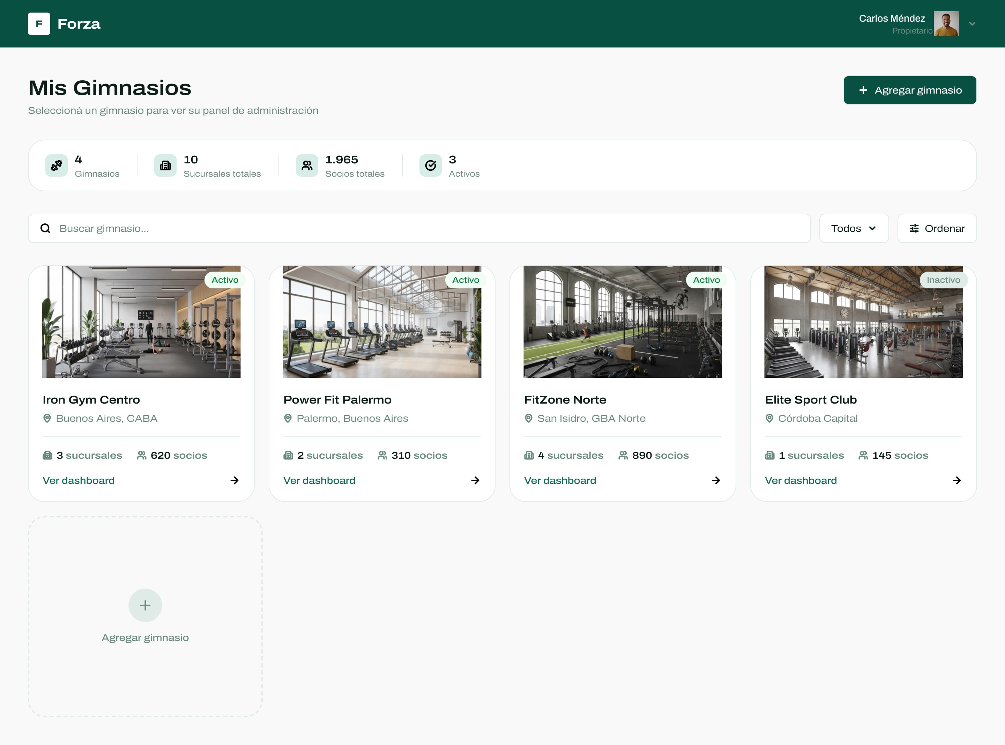Click the 3 sucursales text
This screenshot has height=745, width=1005.
point(89,455)
